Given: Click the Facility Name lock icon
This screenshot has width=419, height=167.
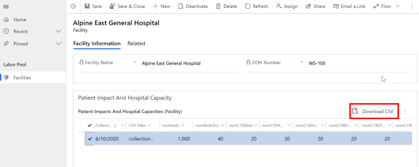Looking at the screenshot, I should (82, 62).
